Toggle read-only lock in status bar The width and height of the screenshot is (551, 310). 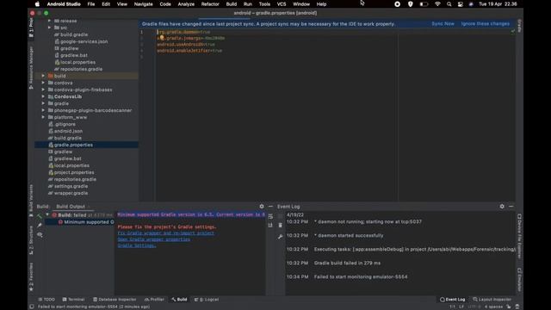pyautogui.click(x=509, y=307)
